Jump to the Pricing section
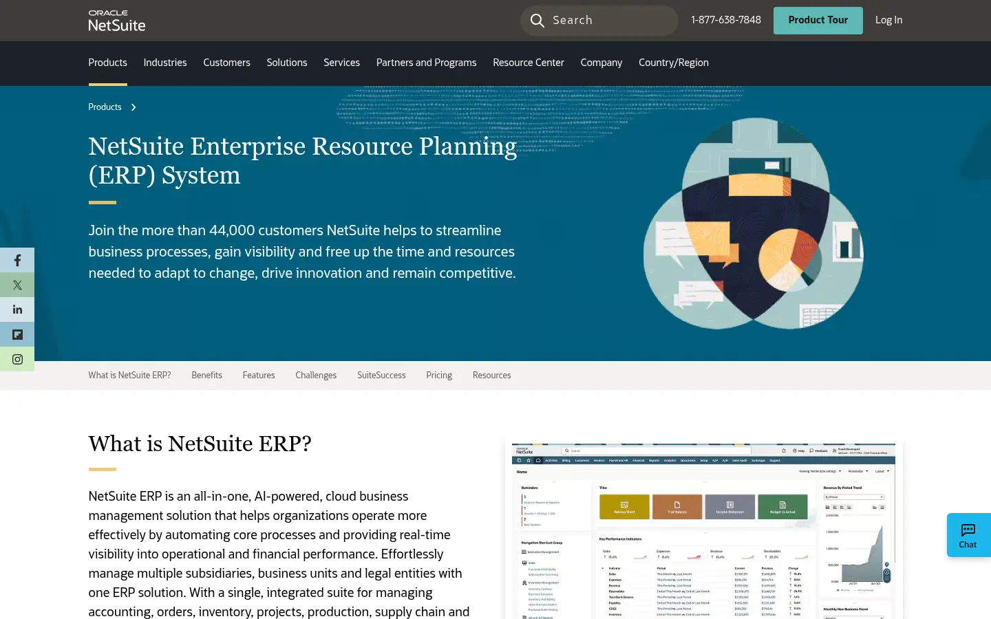 point(439,376)
